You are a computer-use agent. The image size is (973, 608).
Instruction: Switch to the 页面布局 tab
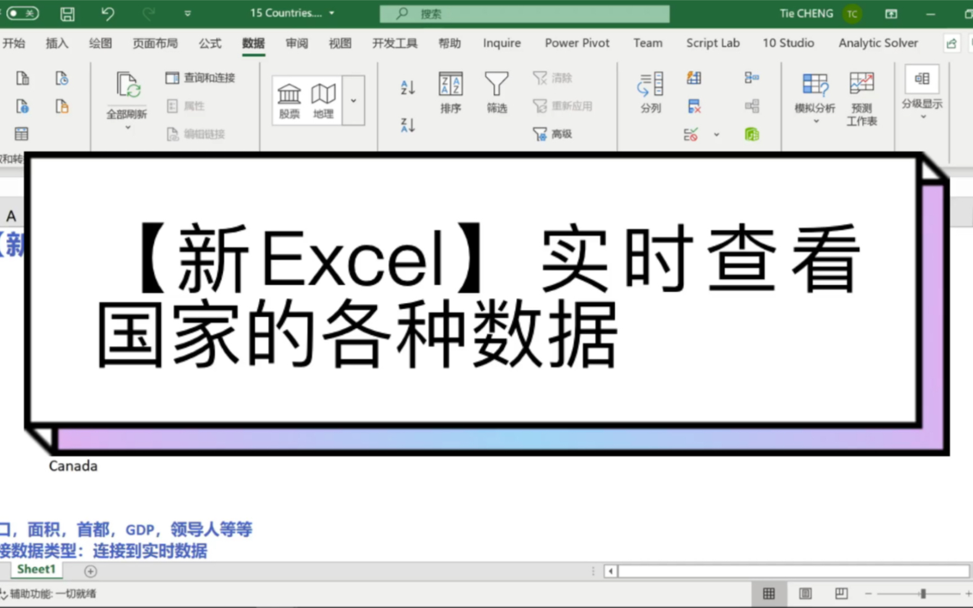pyautogui.click(x=155, y=43)
